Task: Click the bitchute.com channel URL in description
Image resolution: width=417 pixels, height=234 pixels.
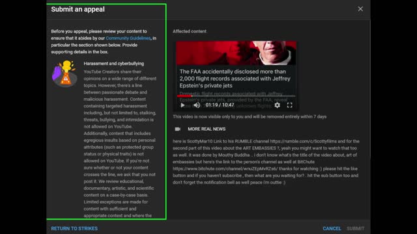Action: tap(225, 169)
